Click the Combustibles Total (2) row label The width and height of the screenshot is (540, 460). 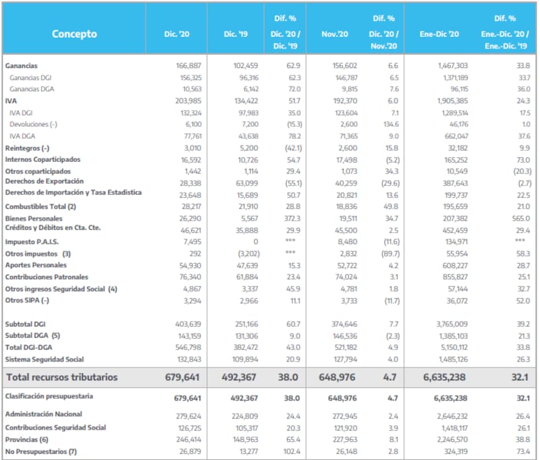coord(40,206)
